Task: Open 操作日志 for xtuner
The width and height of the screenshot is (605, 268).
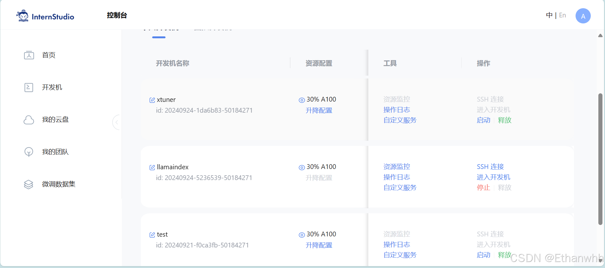Action: [x=397, y=110]
